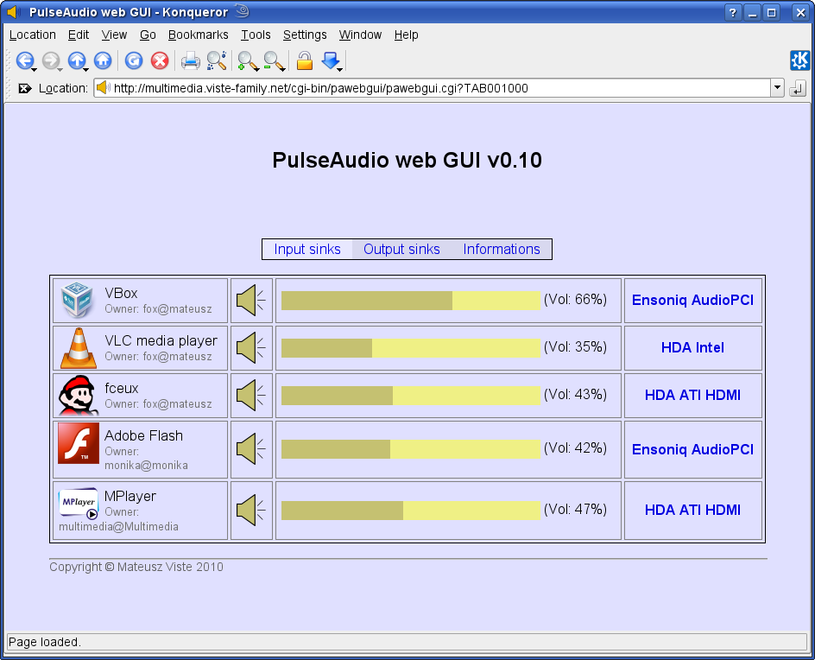
Task: Set VBox volume on its bar
Action: 411,301
